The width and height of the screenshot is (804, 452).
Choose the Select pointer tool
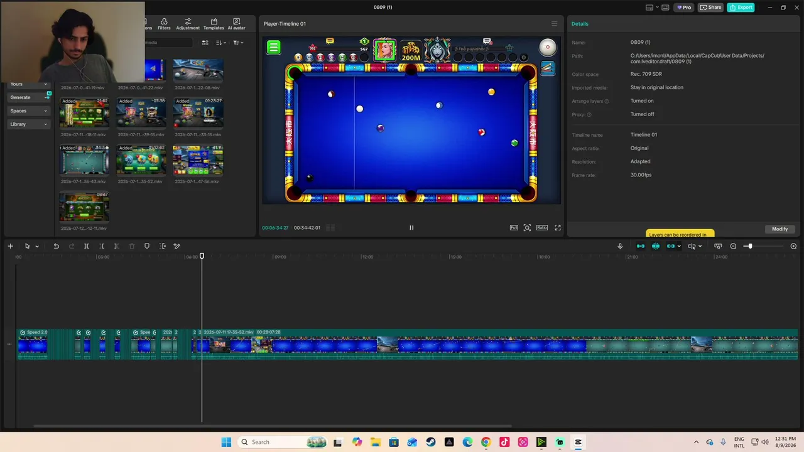[x=27, y=246]
